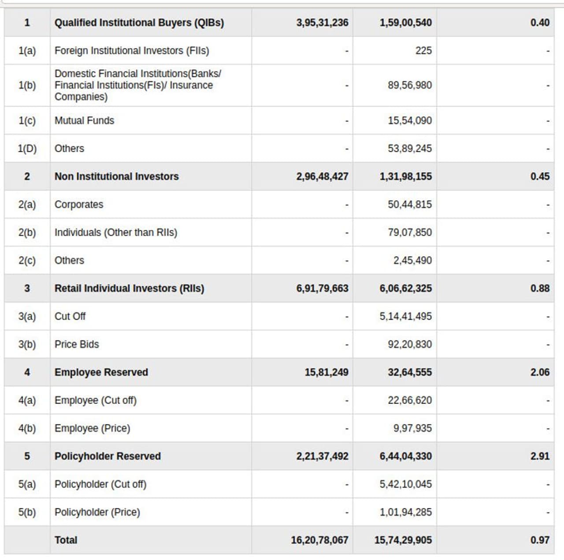Image resolution: width=564 pixels, height=560 pixels.
Task: Click the 2.91 subscription value for Policyholder
Action: coord(540,456)
